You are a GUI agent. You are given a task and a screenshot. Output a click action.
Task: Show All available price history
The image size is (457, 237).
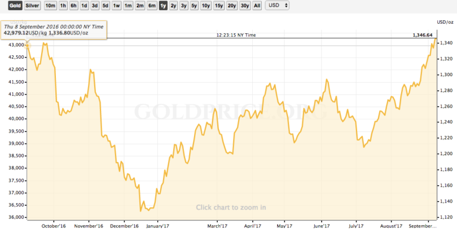coord(257,5)
